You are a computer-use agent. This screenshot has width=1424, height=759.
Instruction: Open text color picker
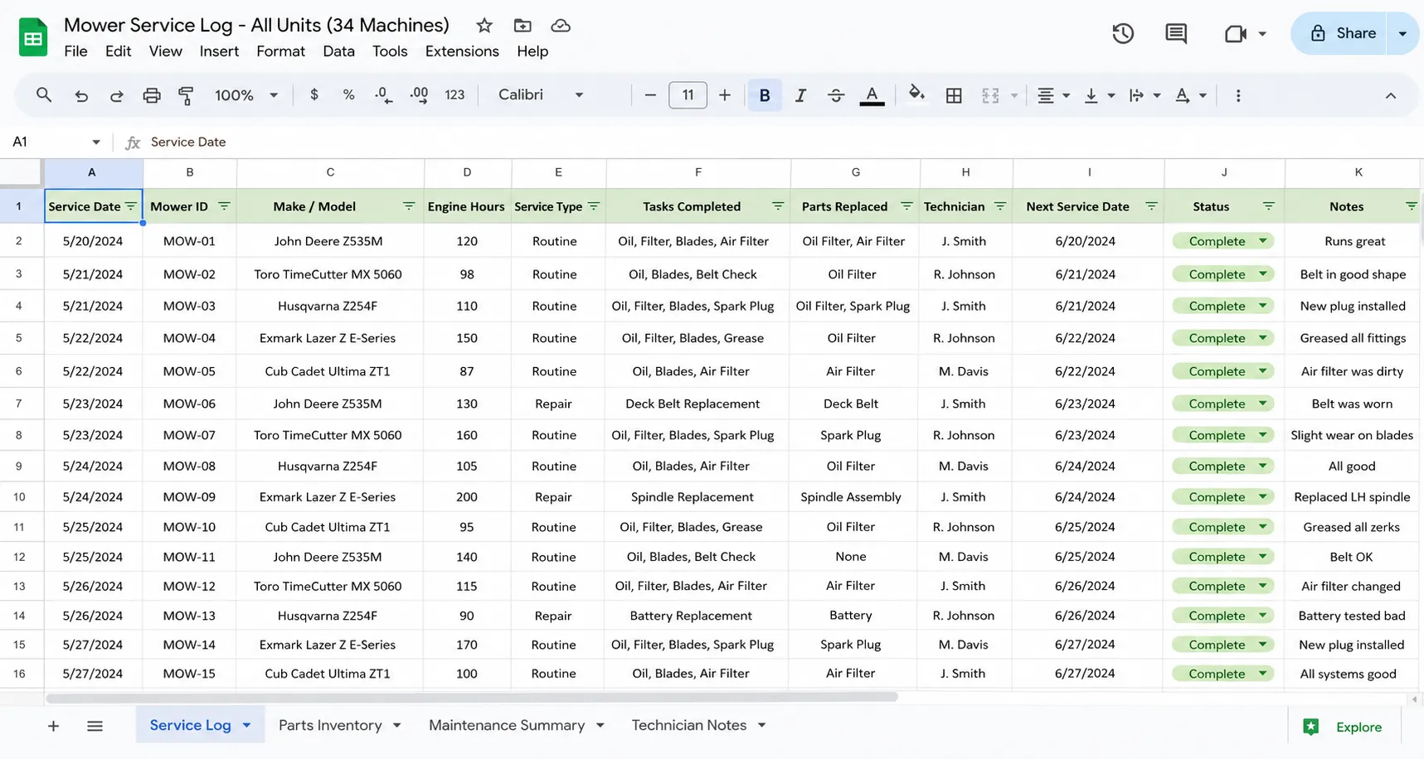(x=872, y=95)
